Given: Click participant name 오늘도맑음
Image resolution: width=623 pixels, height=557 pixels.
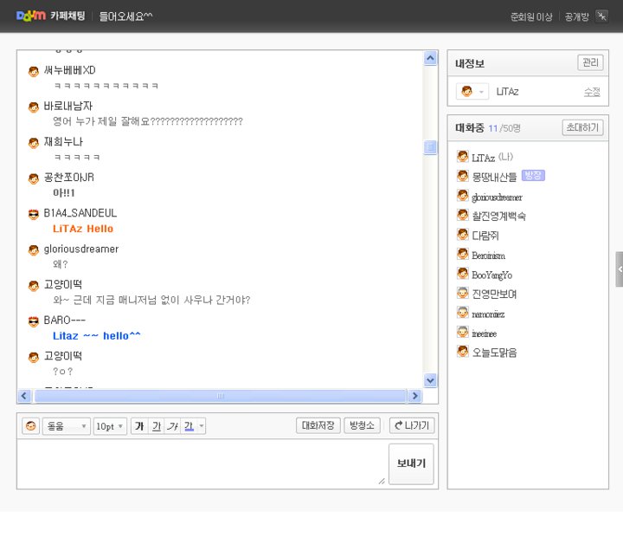Looking at the screenshot, I should click(494, 353).
